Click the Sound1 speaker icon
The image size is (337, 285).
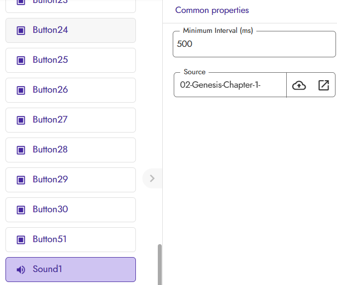coord(21,270)
